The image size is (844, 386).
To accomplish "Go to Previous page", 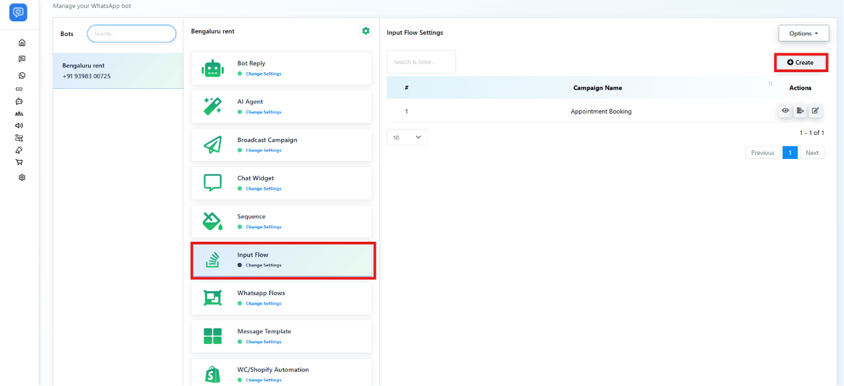I will [x=763, y=153].
